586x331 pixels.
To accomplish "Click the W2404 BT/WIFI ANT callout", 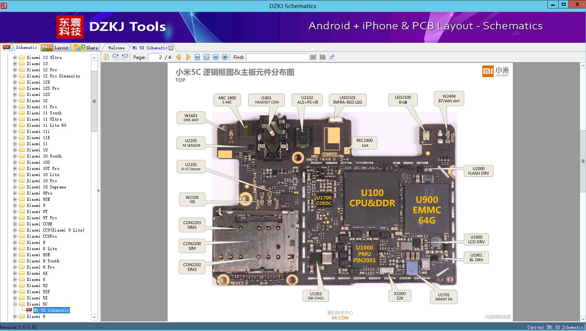I will (449, 98).
